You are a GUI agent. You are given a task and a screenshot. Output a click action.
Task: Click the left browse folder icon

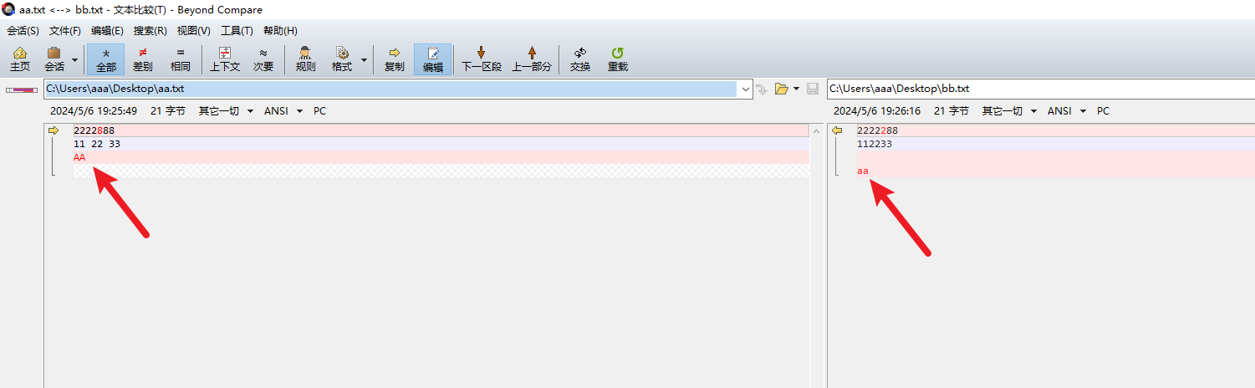782,89
